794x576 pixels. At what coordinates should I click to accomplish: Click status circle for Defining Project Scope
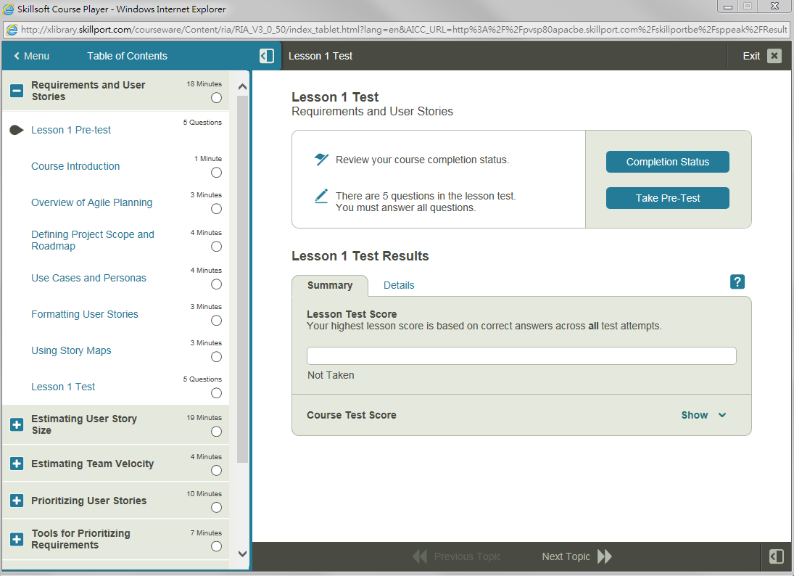pos(216,247)
